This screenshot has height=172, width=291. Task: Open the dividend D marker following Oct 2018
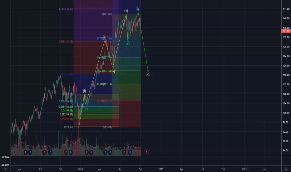[71, 153]
